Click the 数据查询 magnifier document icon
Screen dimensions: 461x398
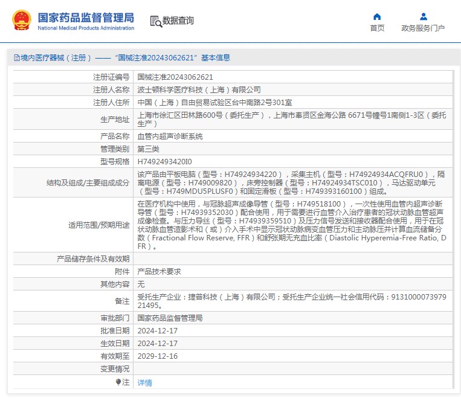coord(155,21)
